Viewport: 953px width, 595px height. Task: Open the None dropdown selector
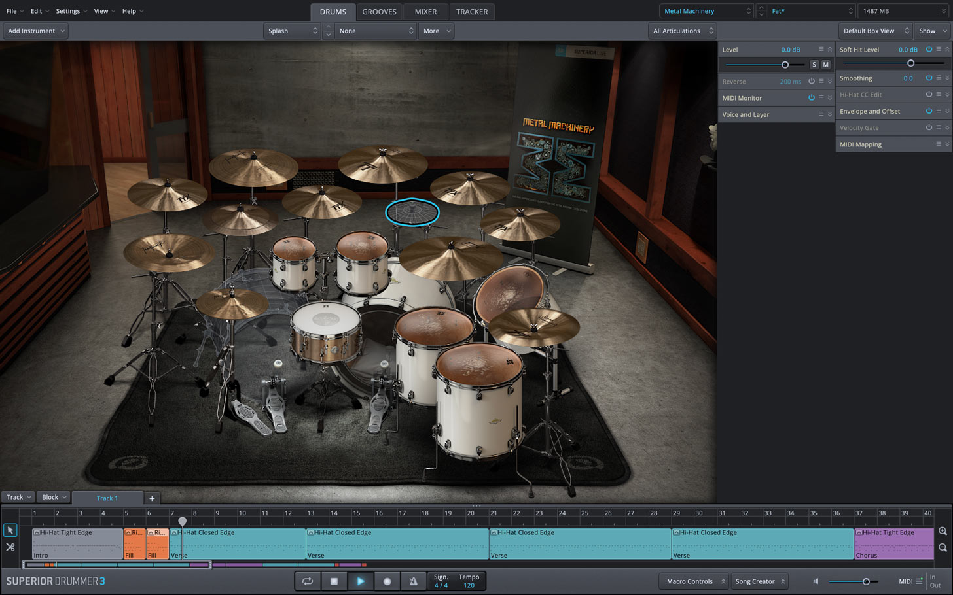click(376, 31)
